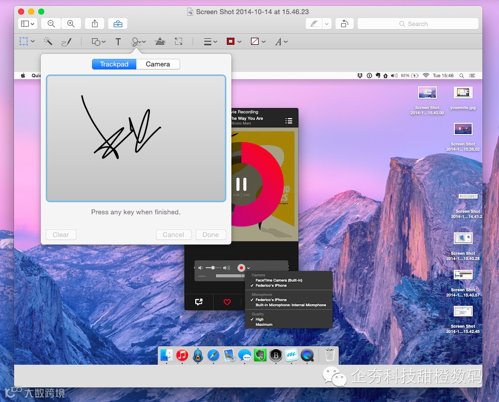Expand the highlight color dropdown arrow
The height and width of the screenshot is (402, 499).
coord(327,24)
